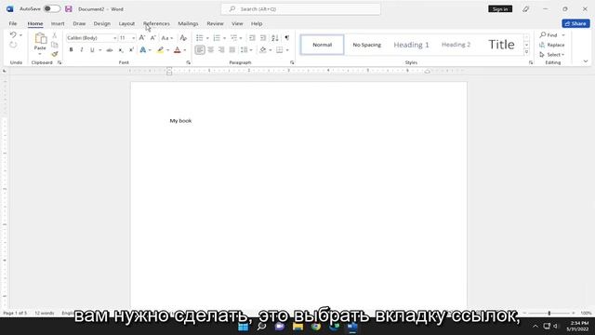This screenshot has width=595, height=335.
Task: Select Align Left
Action: pos(200,49)
